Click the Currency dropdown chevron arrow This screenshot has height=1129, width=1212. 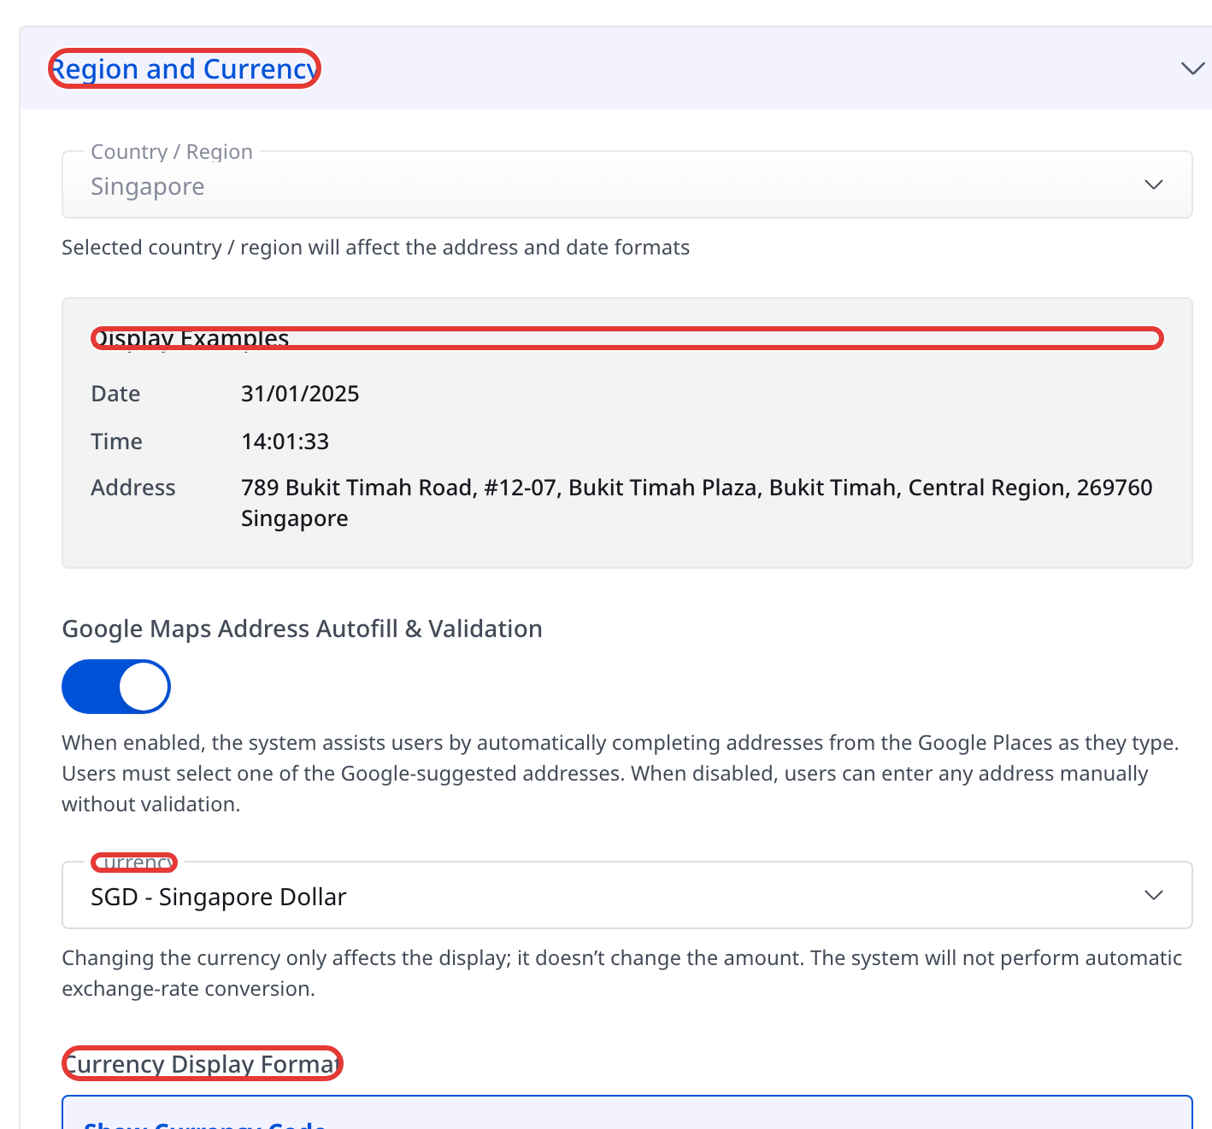[1154, 895]
